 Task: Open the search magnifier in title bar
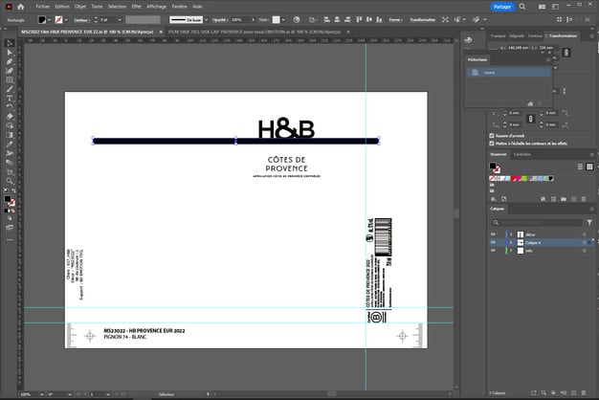tap(522, 7)
